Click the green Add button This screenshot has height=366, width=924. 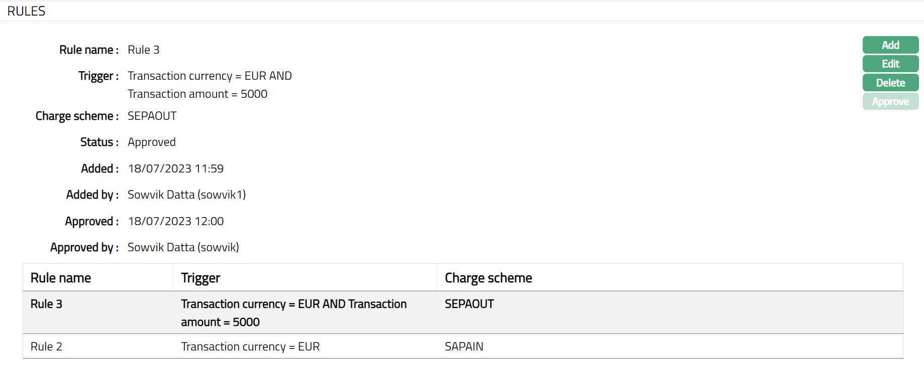[890, 45]
